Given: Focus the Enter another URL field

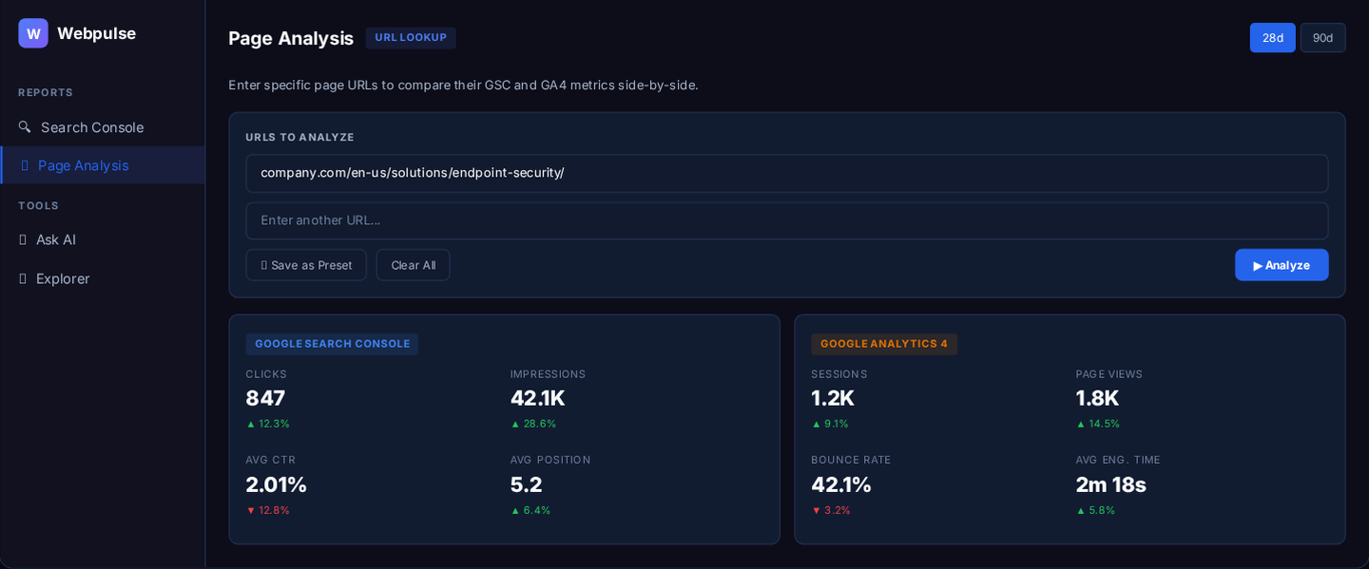Looking at the screenshot, I should click(786, 220).
